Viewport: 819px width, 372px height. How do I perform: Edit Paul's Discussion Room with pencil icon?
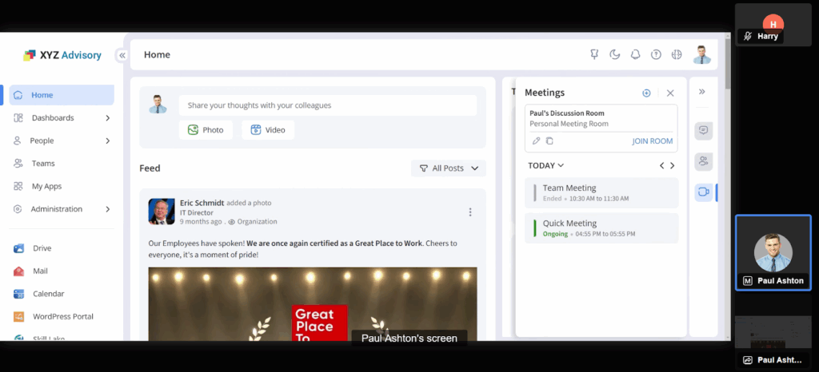(537, 141)
